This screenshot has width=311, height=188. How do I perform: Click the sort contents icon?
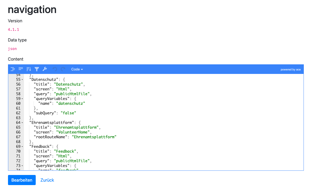tap(29, 69)
